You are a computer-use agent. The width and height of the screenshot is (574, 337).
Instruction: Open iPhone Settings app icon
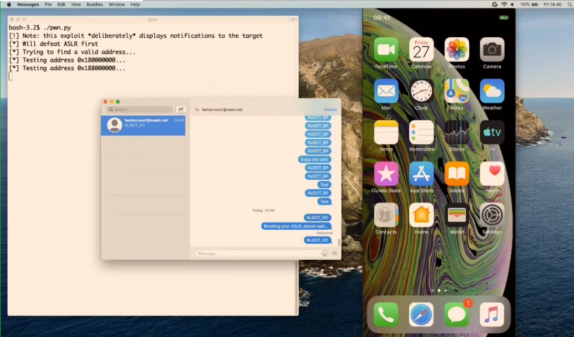point(492,215)
